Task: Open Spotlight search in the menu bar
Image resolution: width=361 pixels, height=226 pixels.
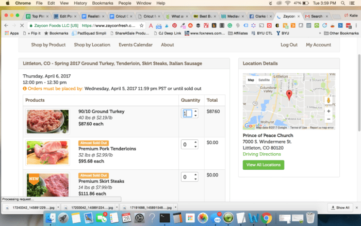Action: [x=343, y=3]
